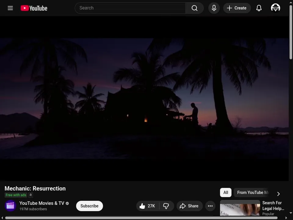Click the Free with ads badge
Screen dimensions: 293x220
coord(16,195)
